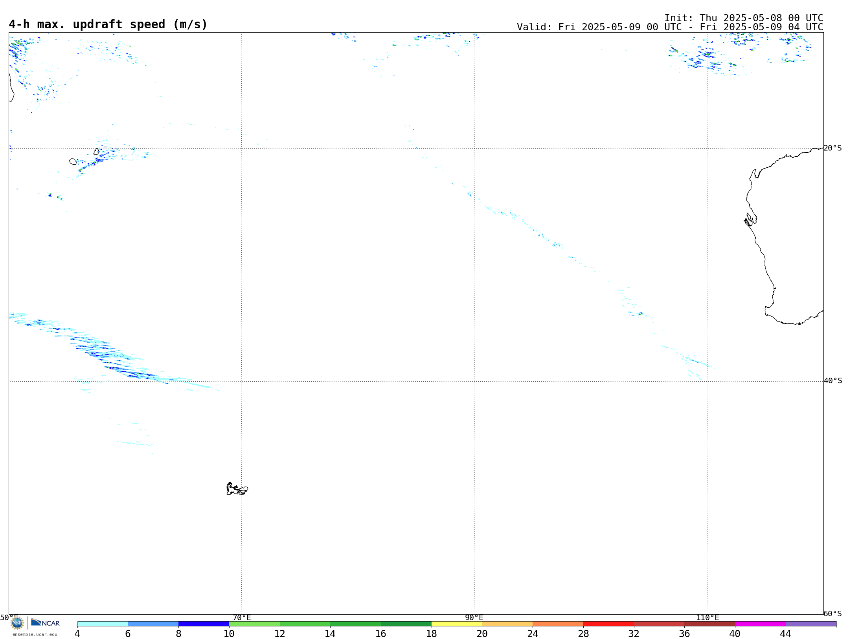Click the 'Valid: Fri 2025-05-09 00 UTC' line
This screenshot has width=849, height=639.
click(x=670, y=27)
